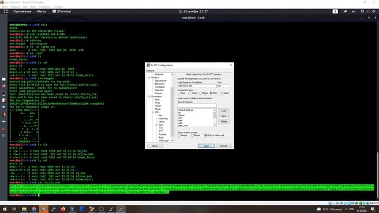379x213 pixels.
Task: Select X11 under SSH in tree
Action: 161,131
